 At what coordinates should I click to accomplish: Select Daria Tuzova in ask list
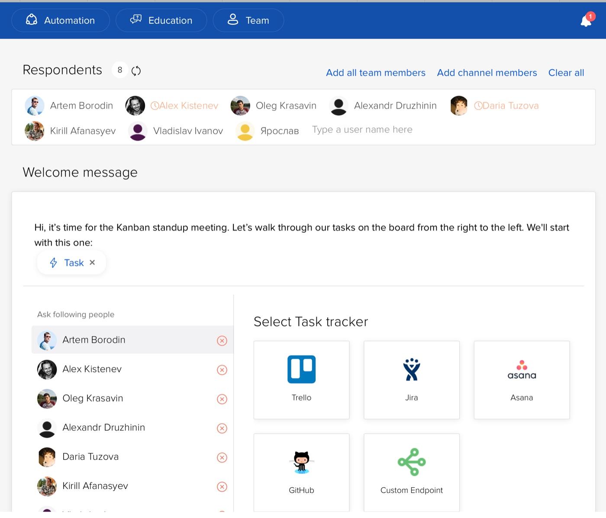[132, 457]
